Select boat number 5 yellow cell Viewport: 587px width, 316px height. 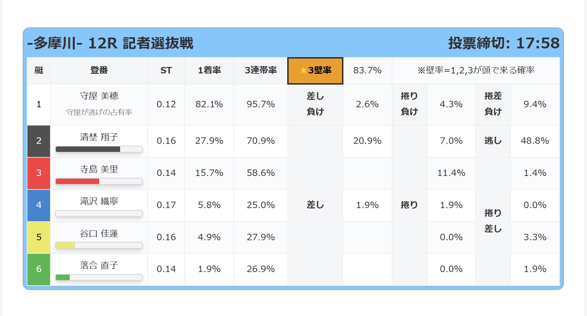(39, 237)
